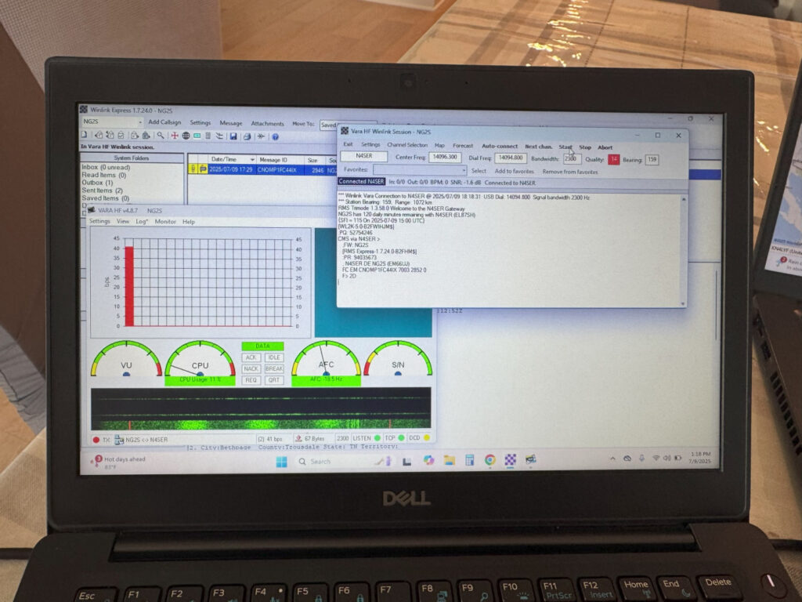Viewport: 802px width, 602px height.
Task: Click Next chan. in the Vara session
Action: [539, 147]
